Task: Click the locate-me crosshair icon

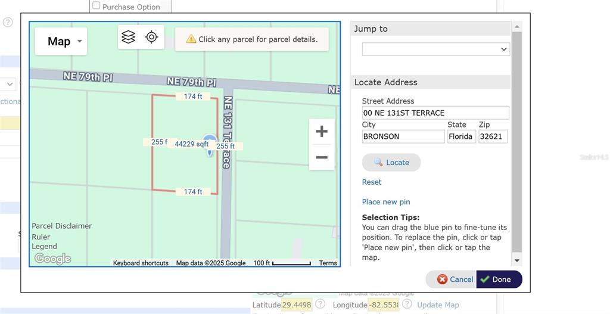Action: [151, 37]
